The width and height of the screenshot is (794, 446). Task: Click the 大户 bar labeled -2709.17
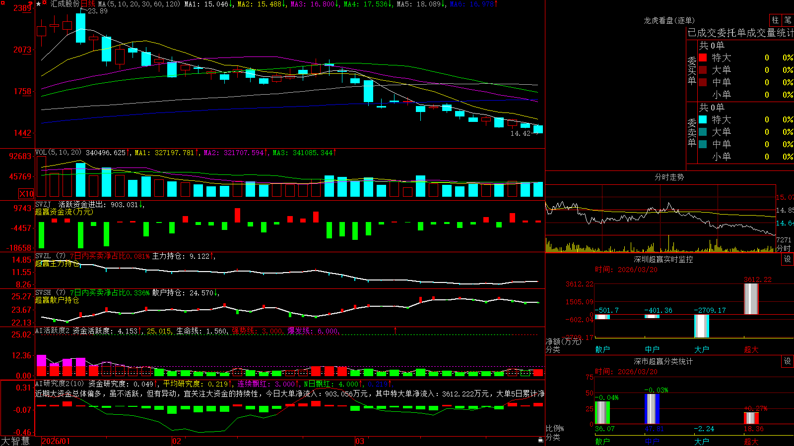[701, 326]
